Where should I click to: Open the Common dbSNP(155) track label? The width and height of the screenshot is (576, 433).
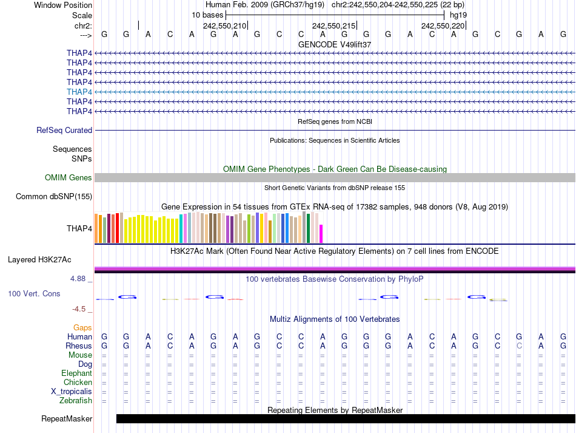[54, 196]
